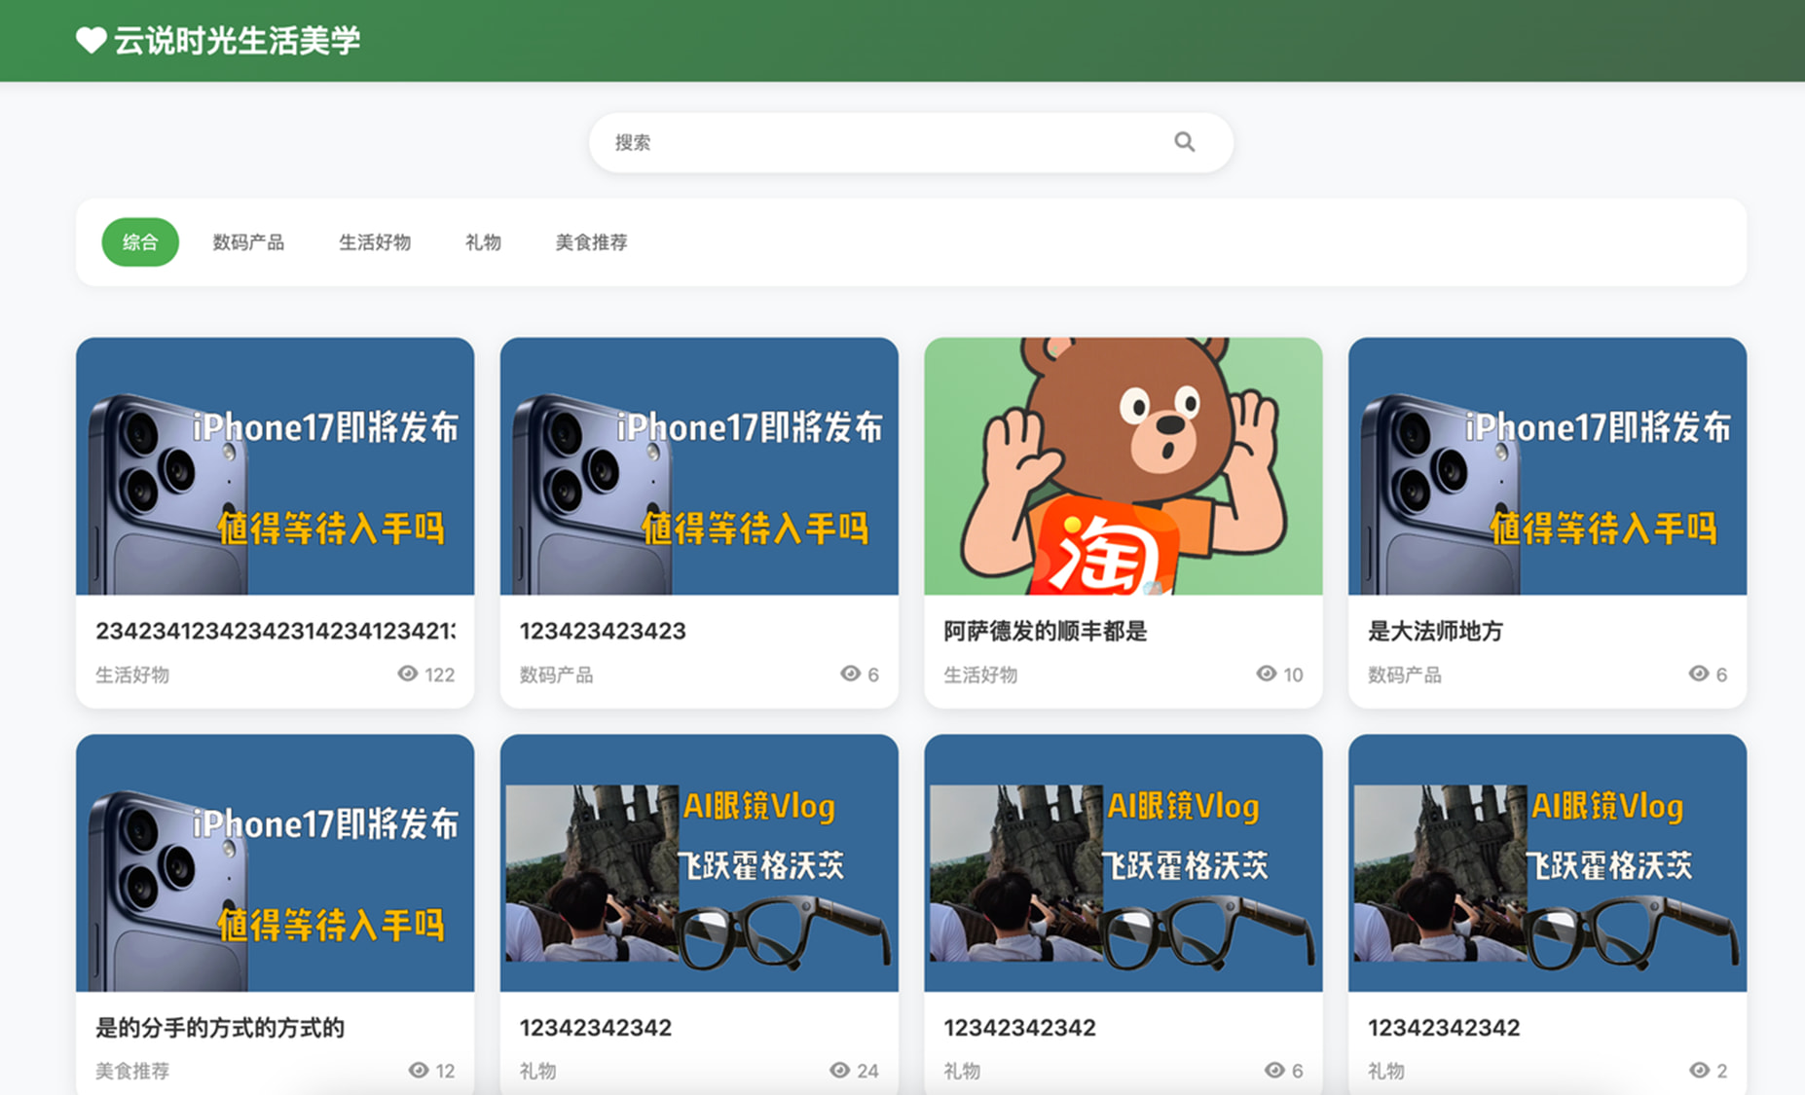This screenshot has height=1095, width=1805.
Task: Select the 综合 category tab
Action: pyautogui.click(x=140, y=242)
